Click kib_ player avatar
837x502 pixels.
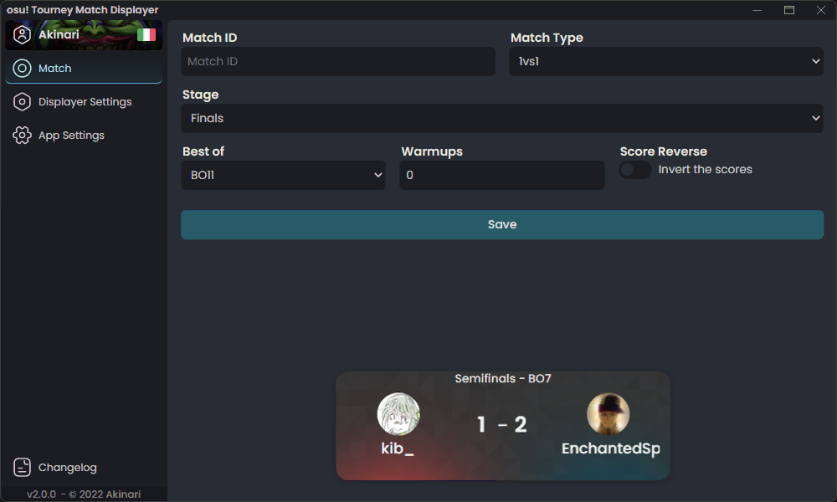pyautogui.click(x=398, y=414)
